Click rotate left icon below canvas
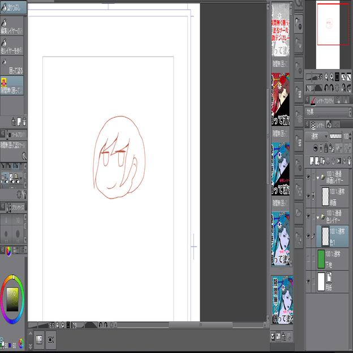353x353 pixels. [x=100, y=325]
